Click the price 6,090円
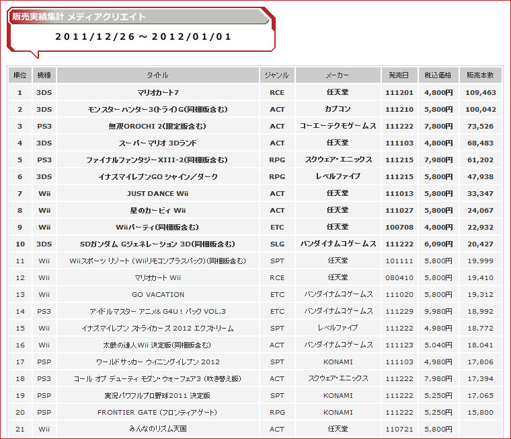Viewport: 511px width, 439px height. pos(438,244)
